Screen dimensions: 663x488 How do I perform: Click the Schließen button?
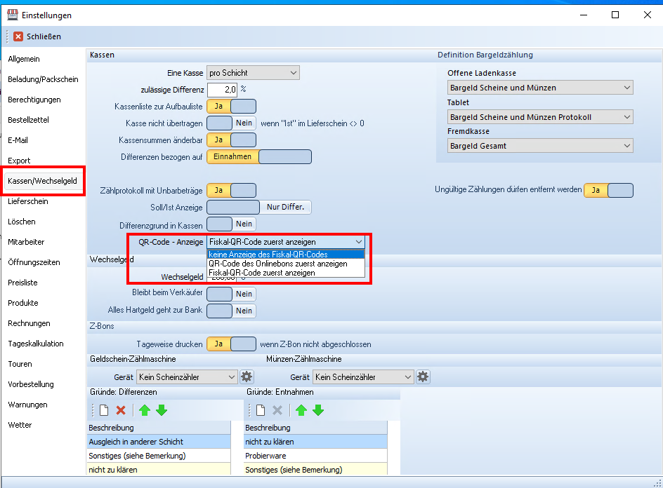click(38, 36)
